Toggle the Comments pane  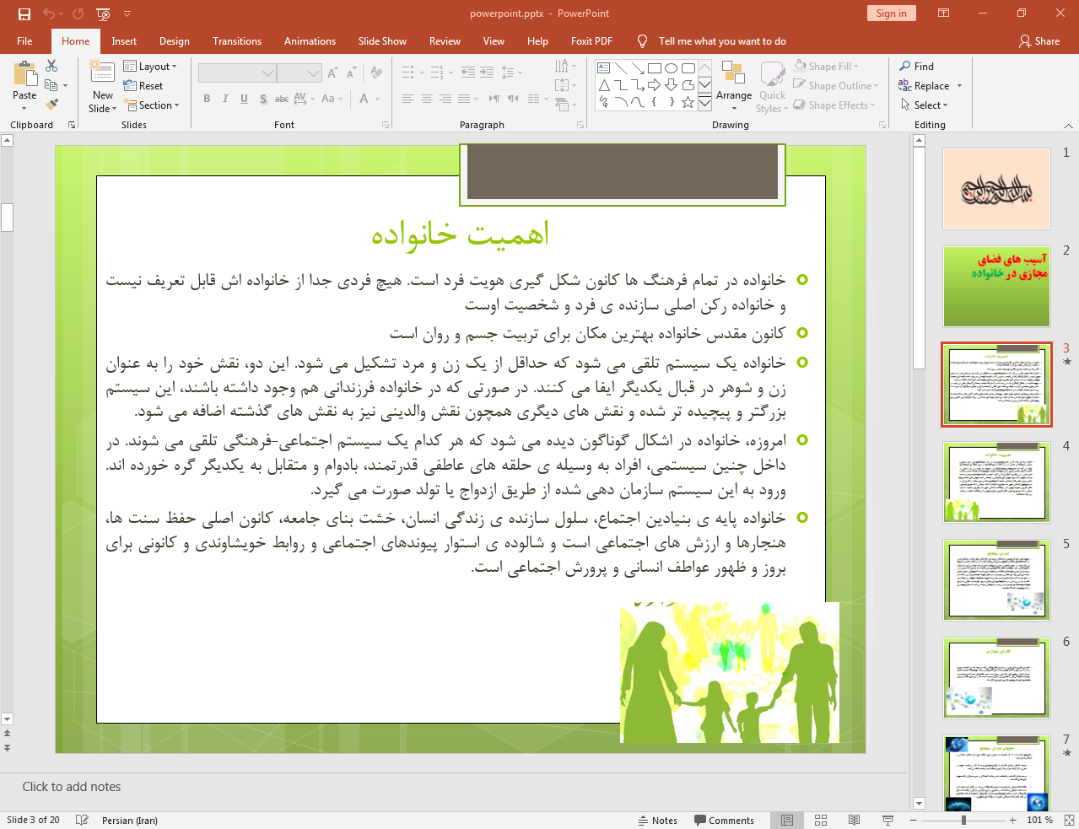724,821
